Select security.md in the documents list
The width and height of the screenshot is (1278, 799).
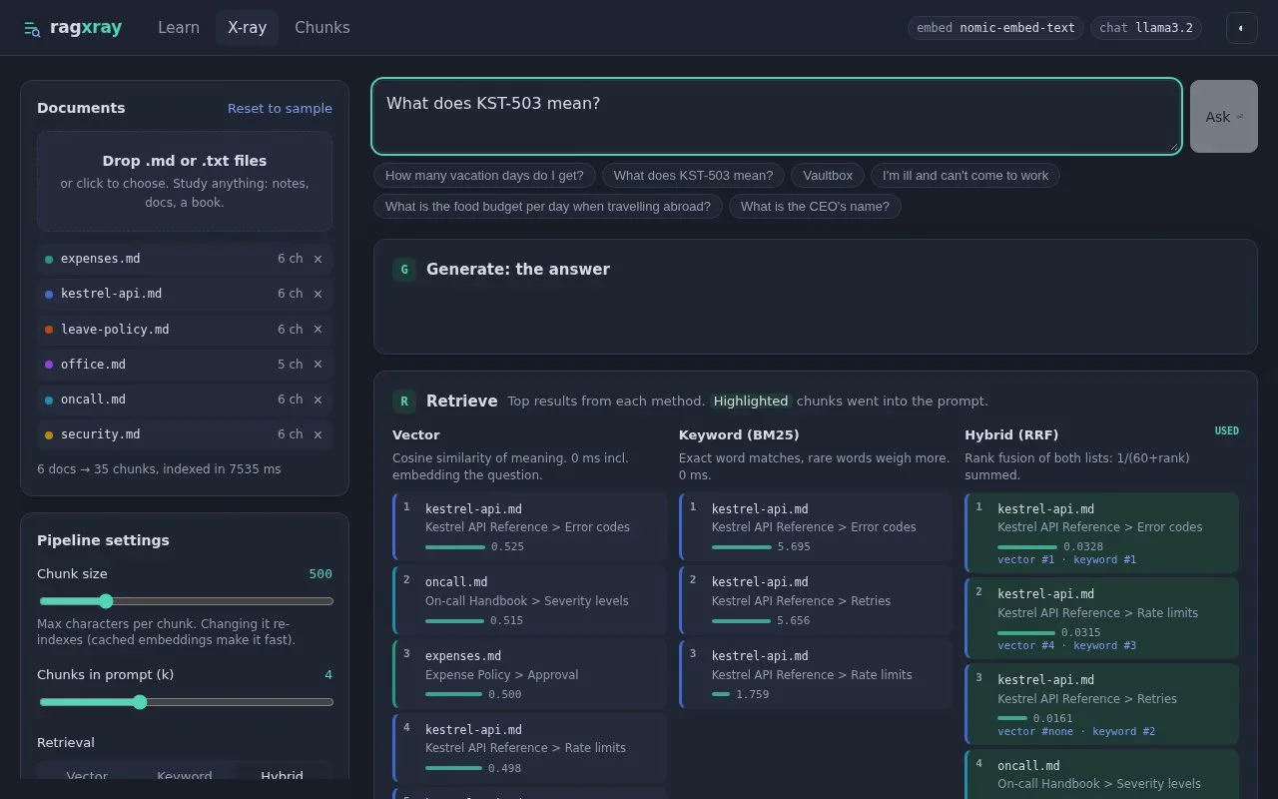[185, 434]
